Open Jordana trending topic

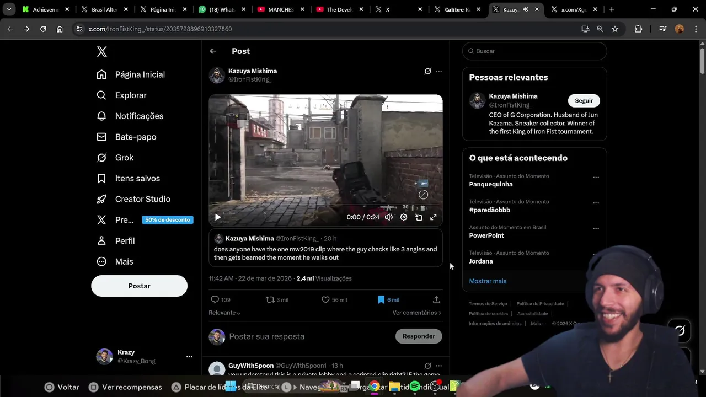481,261
